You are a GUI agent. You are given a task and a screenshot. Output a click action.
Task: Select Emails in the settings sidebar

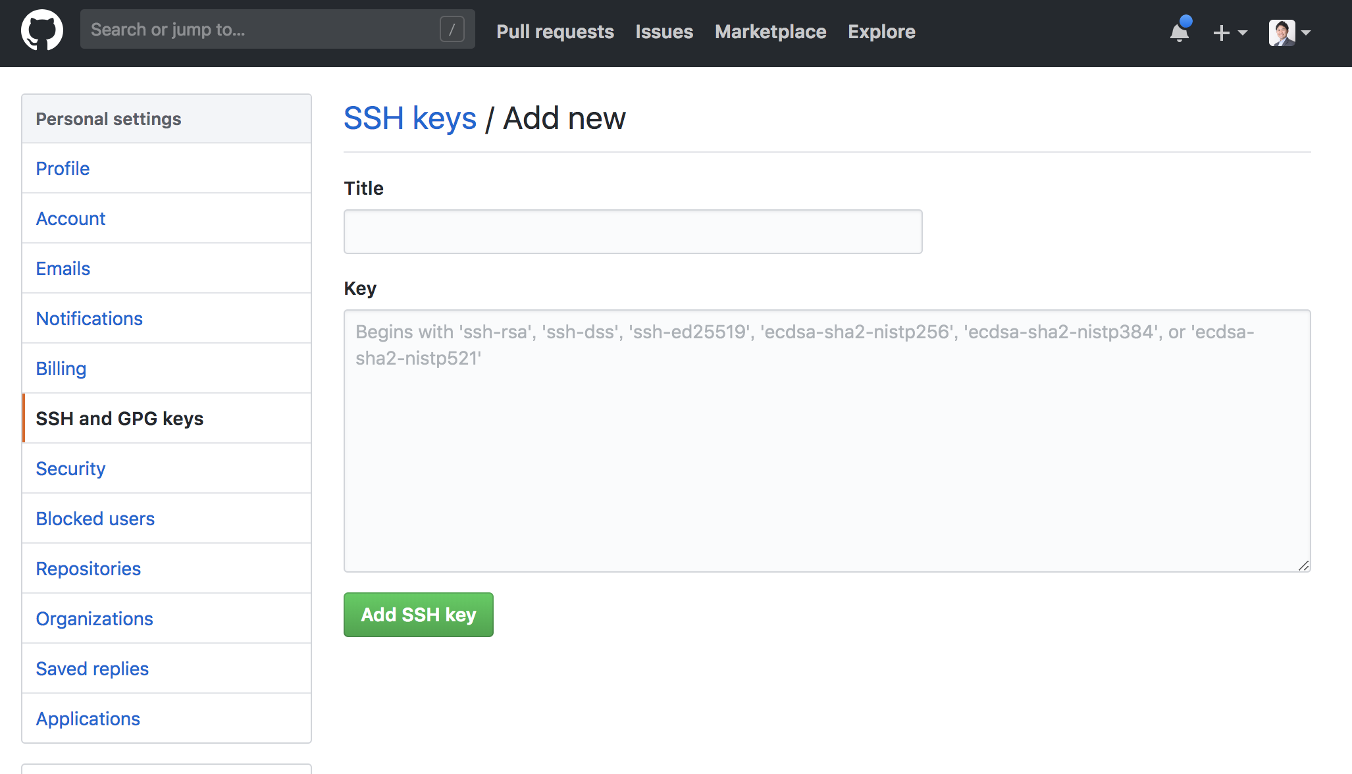63,269
